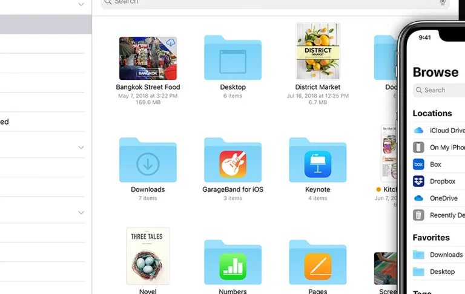Click the '6 items' text under Desktop

point(232,96)
